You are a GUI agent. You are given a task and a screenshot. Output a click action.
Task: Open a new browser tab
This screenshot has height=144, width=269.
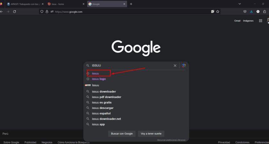pyautogui.click(x=131, y=4)
